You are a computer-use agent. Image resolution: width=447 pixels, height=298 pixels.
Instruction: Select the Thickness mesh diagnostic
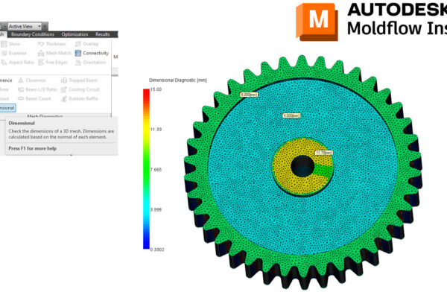click(x=51, y=44)
